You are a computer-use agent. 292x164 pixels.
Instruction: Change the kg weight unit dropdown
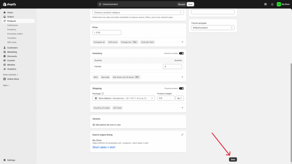[x=180, y=98]
